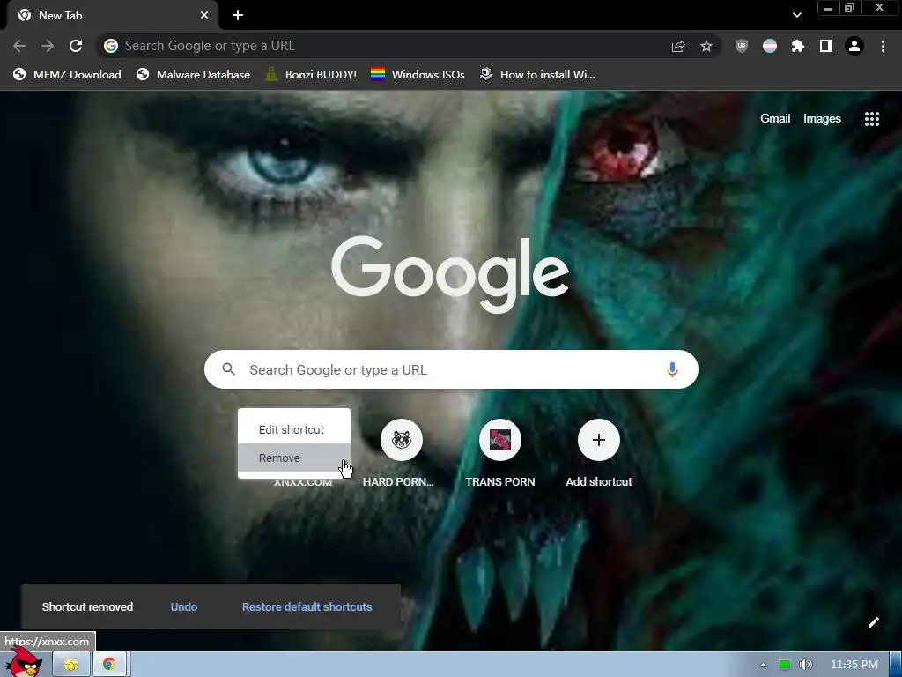Viewport: 902px width, 677px height.
Task: Click the green network tray icon
Action: (x=785, y=665)
